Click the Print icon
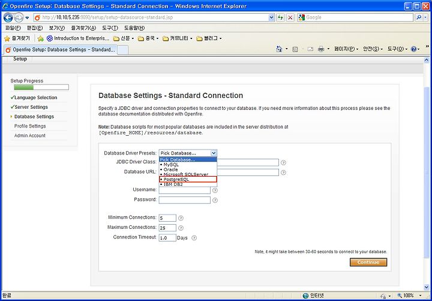This screenshot has height=301, width=432. click(x=321, y=49)
